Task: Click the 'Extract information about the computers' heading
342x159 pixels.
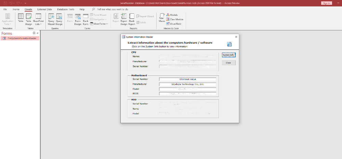Action: pos(170,43)
